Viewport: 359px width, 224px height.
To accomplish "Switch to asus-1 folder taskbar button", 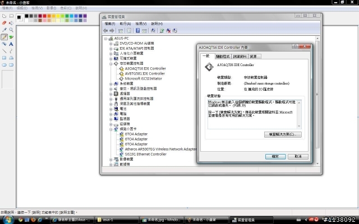I will [x=117, y=220].
